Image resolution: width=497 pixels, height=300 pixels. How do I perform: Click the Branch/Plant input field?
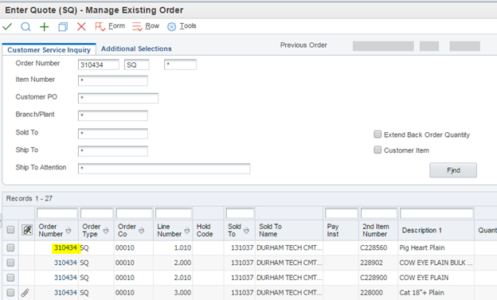coord(113,115)
